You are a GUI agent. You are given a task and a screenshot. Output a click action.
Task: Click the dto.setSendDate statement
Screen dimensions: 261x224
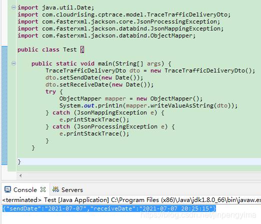click(94, 77)
